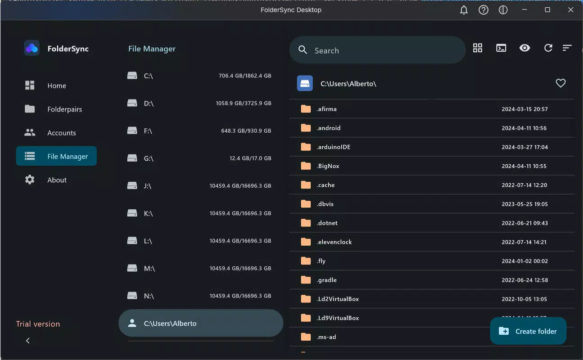Toggle hidden files eye icon
The width and height of the screenshot is (583, 360).
[524, 48]
